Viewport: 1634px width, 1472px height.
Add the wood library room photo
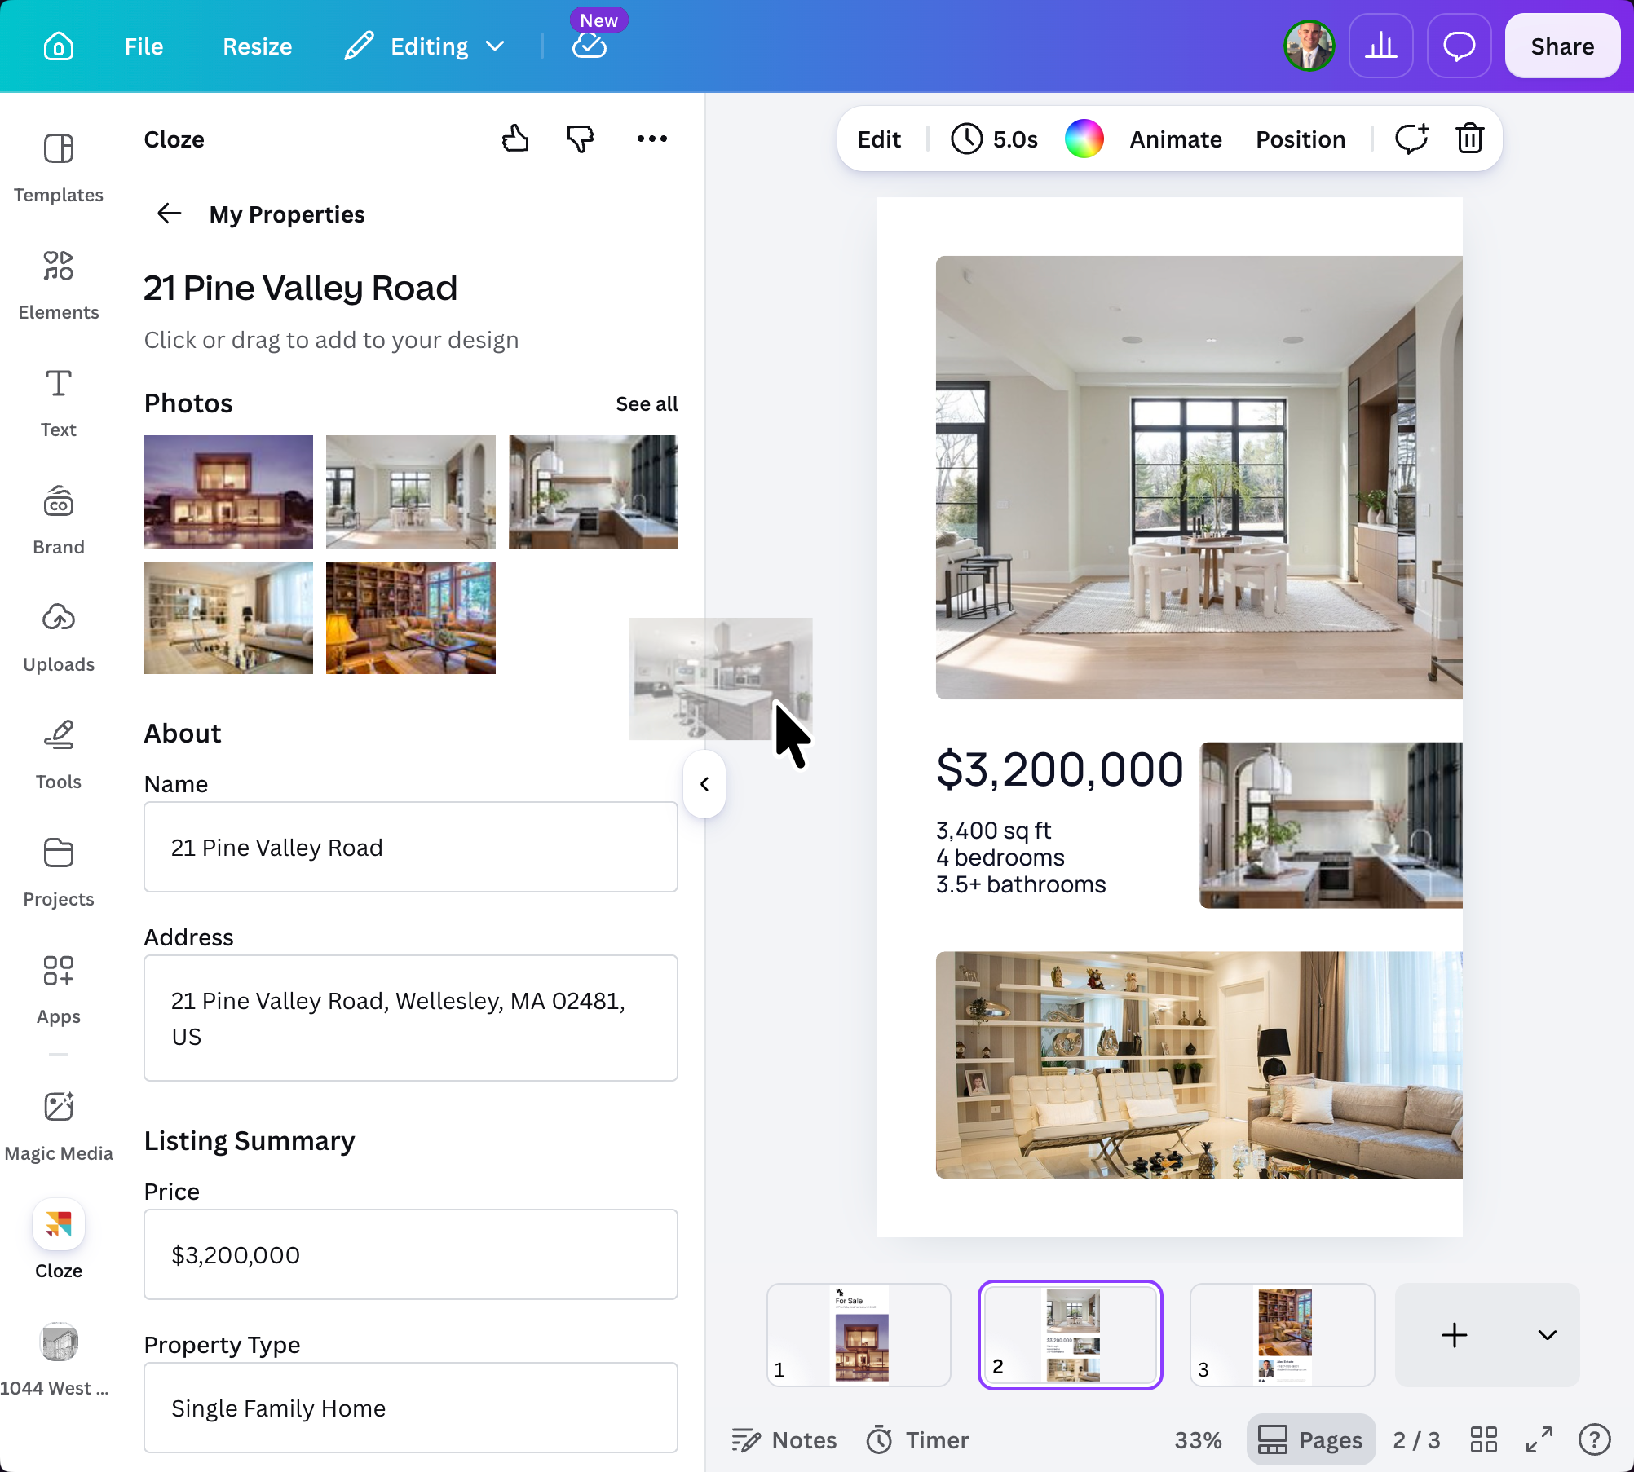click(x=411, y=618)
